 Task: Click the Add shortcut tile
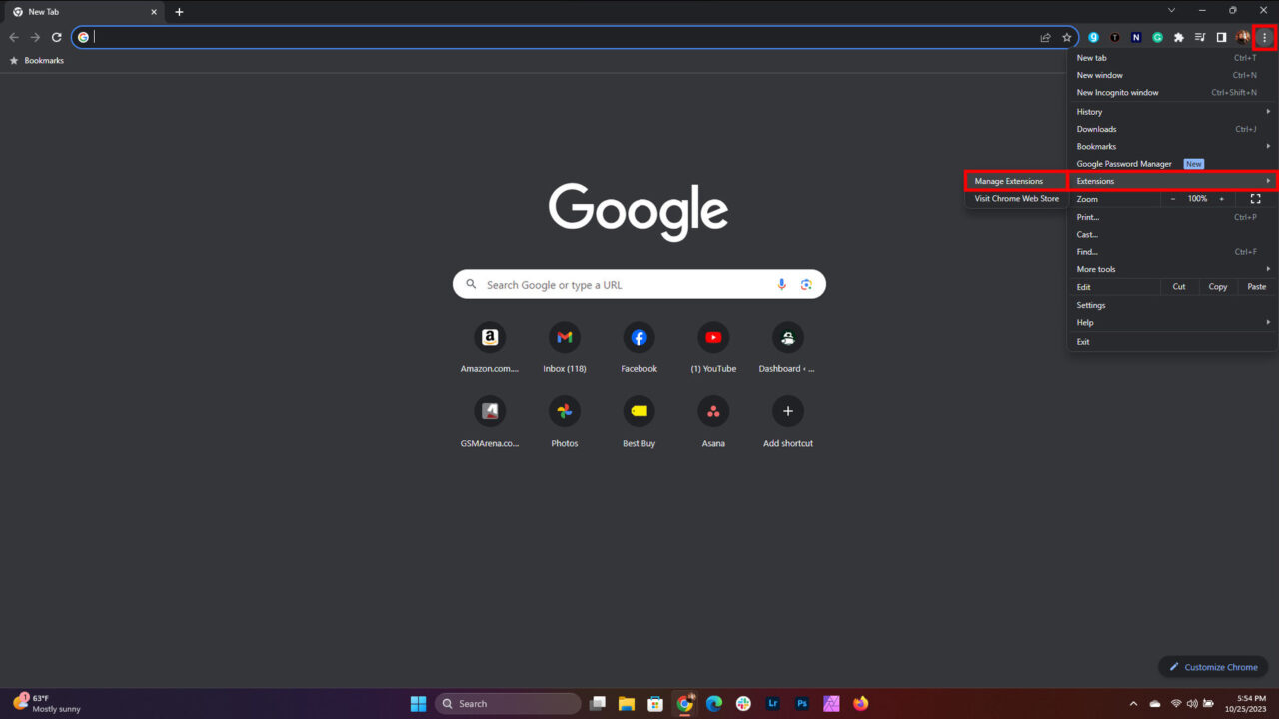(x=788, y=411)
